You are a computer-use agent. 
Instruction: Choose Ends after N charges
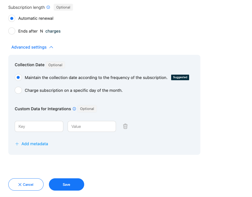(x=11, y=31)
